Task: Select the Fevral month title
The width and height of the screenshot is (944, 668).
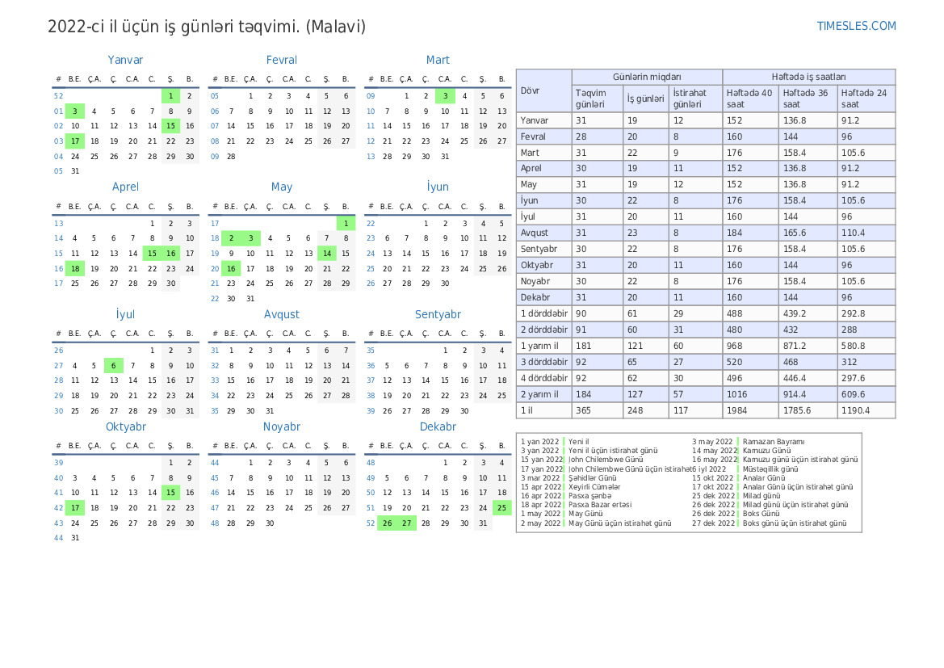Action: (x=282, y=60)
